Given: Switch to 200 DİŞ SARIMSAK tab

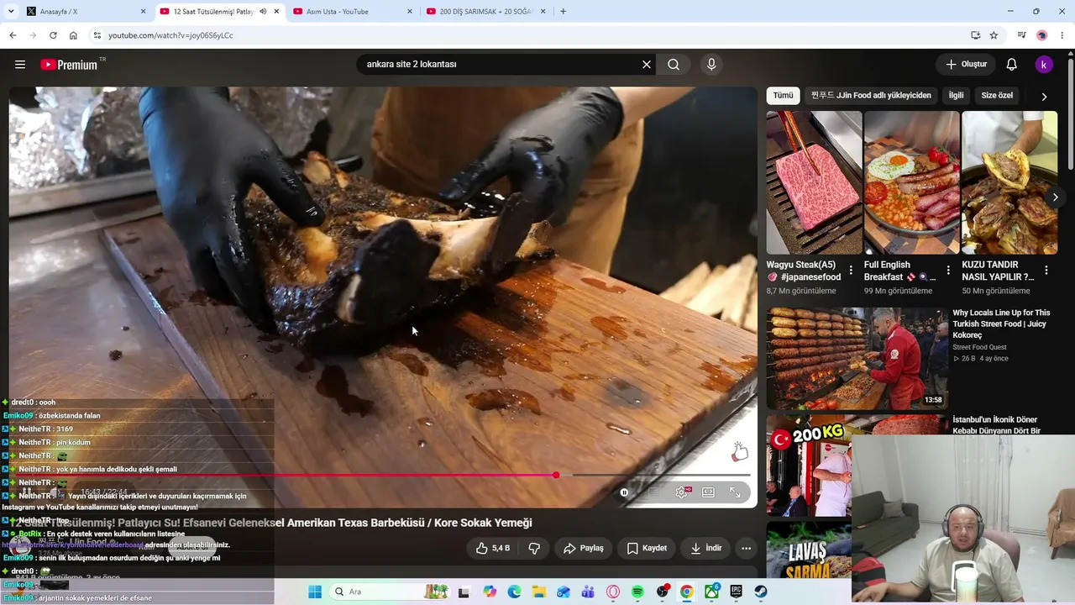Looking at the screenshot, I should coord(485,12).
